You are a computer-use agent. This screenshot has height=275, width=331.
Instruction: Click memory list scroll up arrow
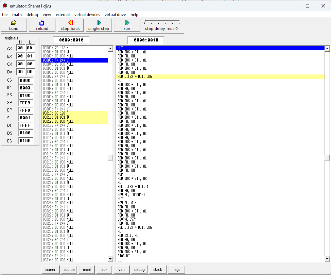[110, 49]
